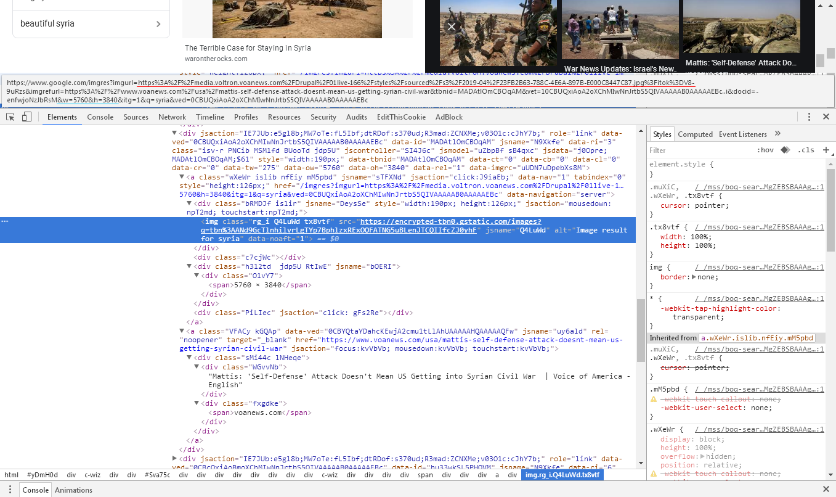Open the Audits tab
The image size is (836, 497).
coord(357,117)
